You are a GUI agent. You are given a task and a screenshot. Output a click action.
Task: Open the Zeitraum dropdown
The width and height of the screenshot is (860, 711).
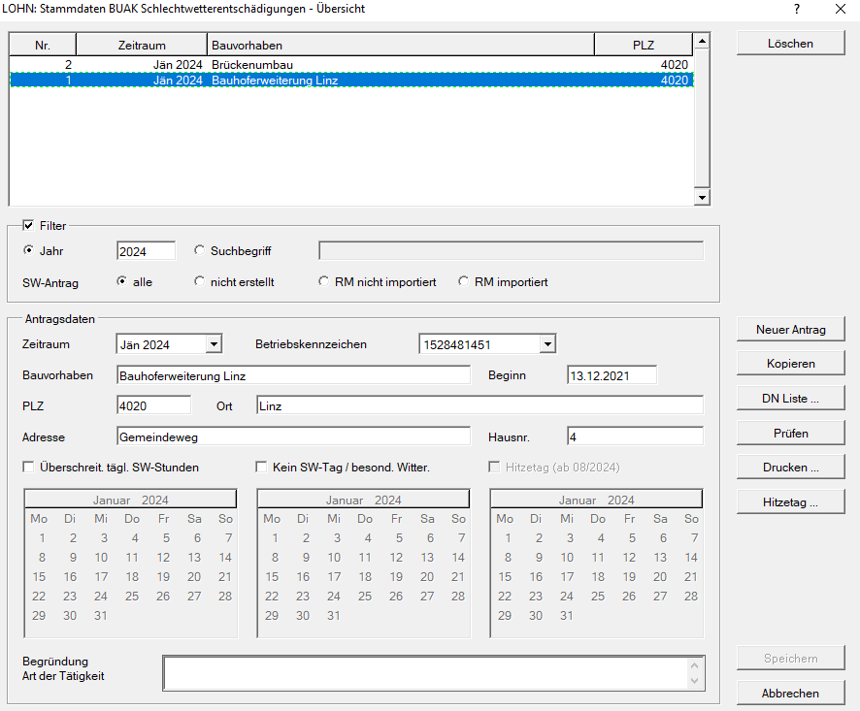214,344
